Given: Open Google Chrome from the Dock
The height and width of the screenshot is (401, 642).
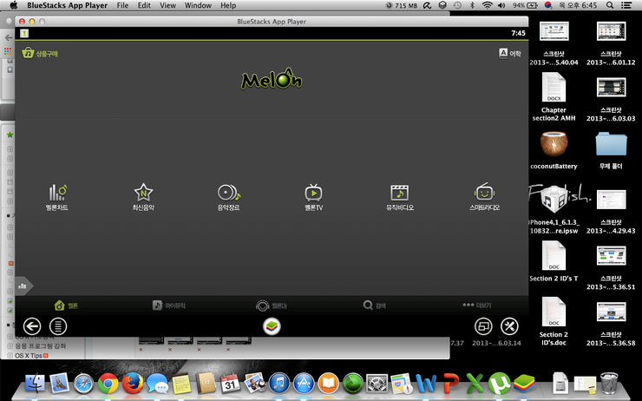Looking at the screenshot, I should click(x=108, y=384).
